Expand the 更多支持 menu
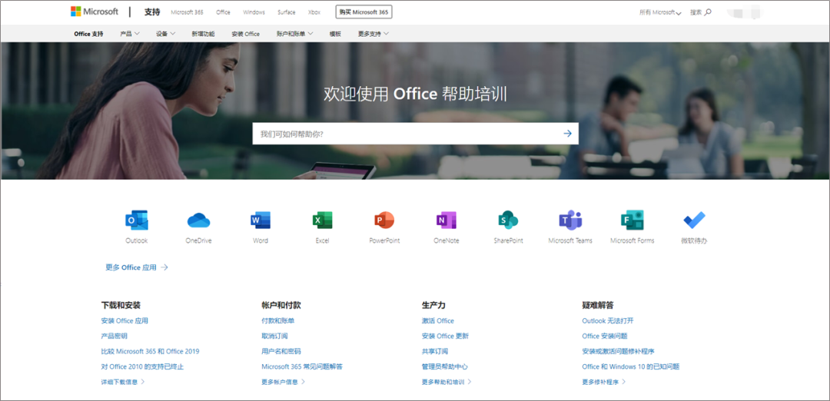This screenshot has height=401, width=830. tap(373, 34)
